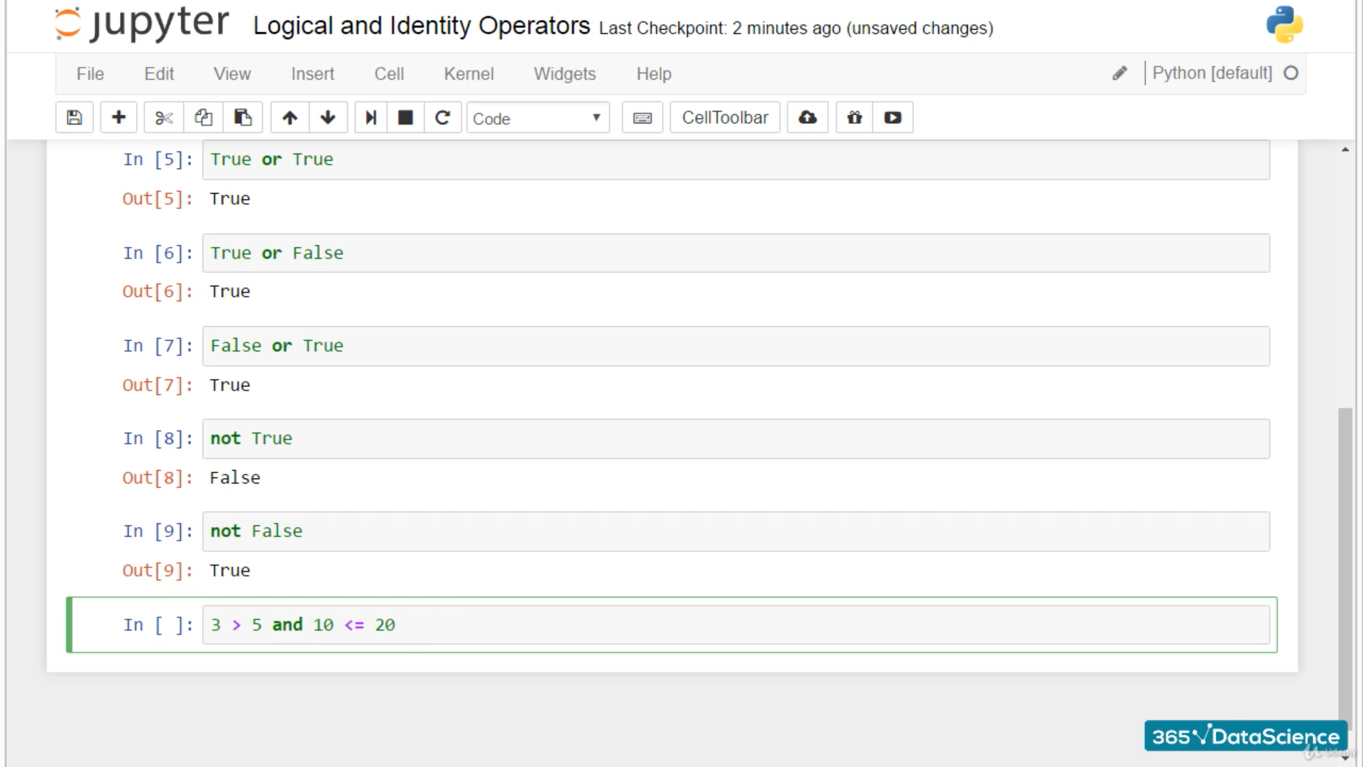Open the command palette with the keyboard icon
This screenshot has height=767, width=1363.
tap(642, 118)
